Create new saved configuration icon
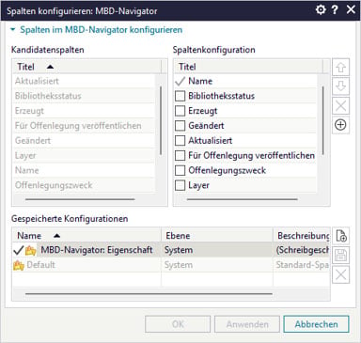 coord(340,236)
